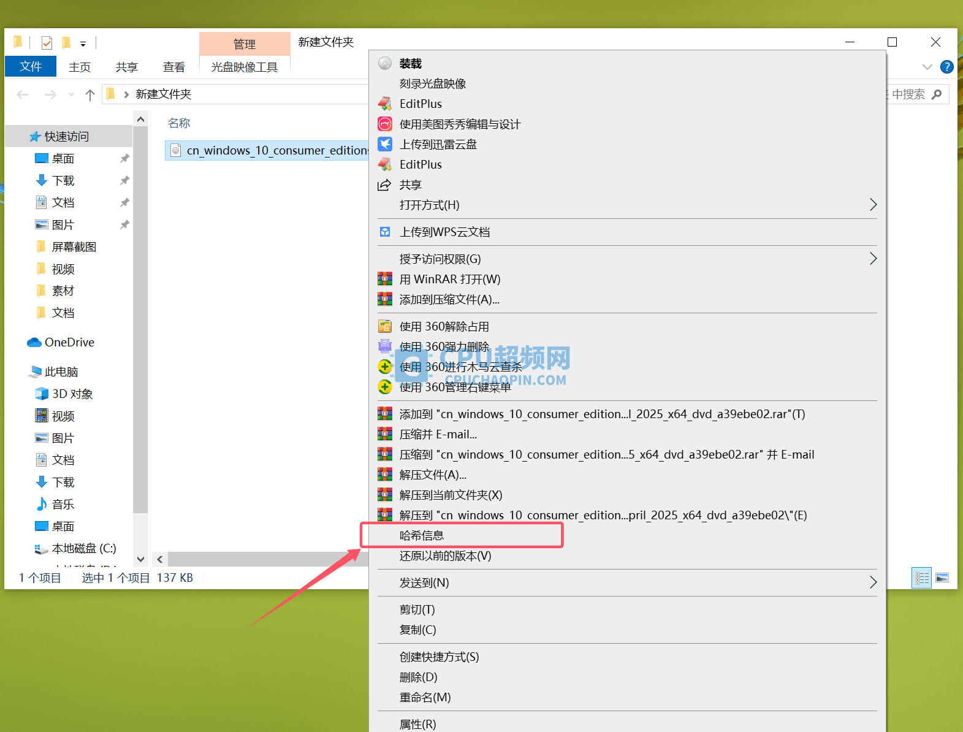This screenshot has height=732, width=963.
Task: Select 刻录光盘映像 from the context menu
Action: coord(433,83)
